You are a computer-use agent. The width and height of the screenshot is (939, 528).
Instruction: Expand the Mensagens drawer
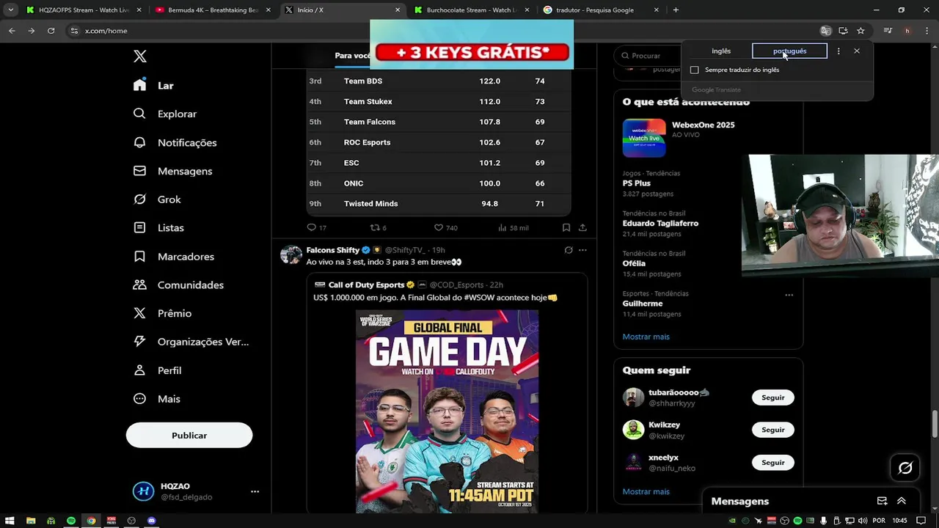[902, 501]
